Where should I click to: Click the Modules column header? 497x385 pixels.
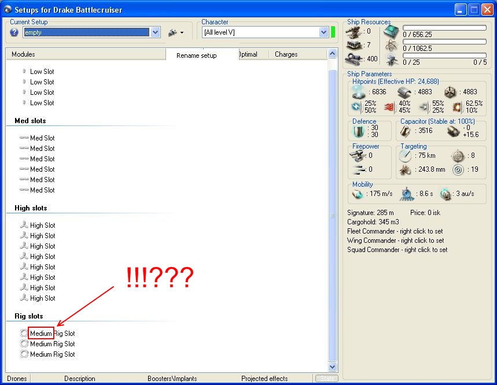pos(86,54)
